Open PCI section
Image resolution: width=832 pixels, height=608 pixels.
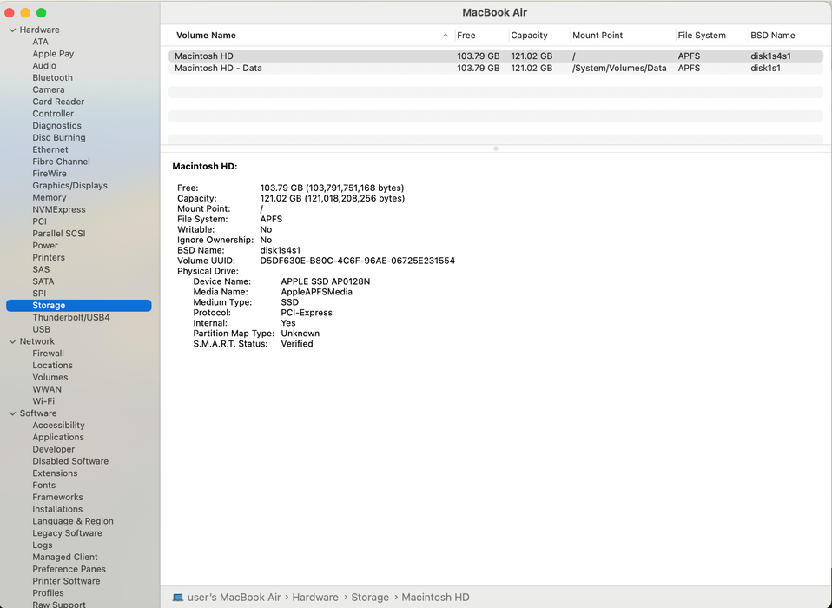coord(39,221)
